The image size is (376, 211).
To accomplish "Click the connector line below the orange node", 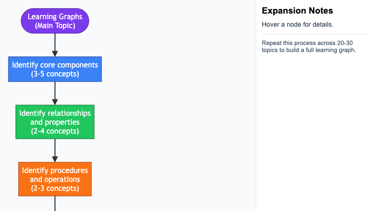I will click(55, 203).
